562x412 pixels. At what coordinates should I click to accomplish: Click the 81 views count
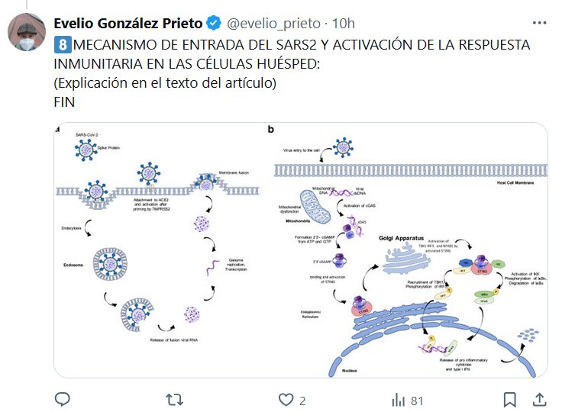[417, 400]
